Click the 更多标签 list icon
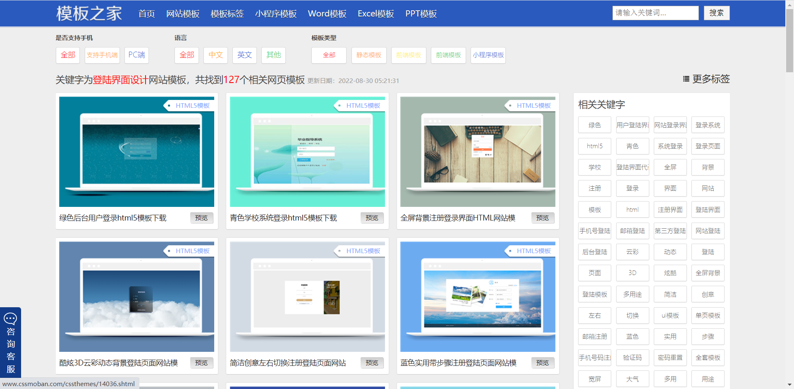This screenshot has width=794, height=389. [x=686, y=79]
